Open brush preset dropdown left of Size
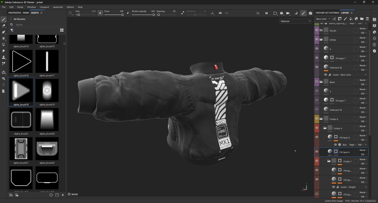Viewport: 378px width, 203px height. pos(71,13)
